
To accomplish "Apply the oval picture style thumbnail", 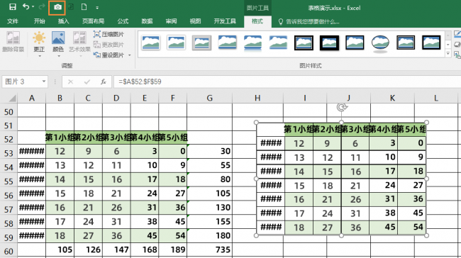I will point(380,43).
